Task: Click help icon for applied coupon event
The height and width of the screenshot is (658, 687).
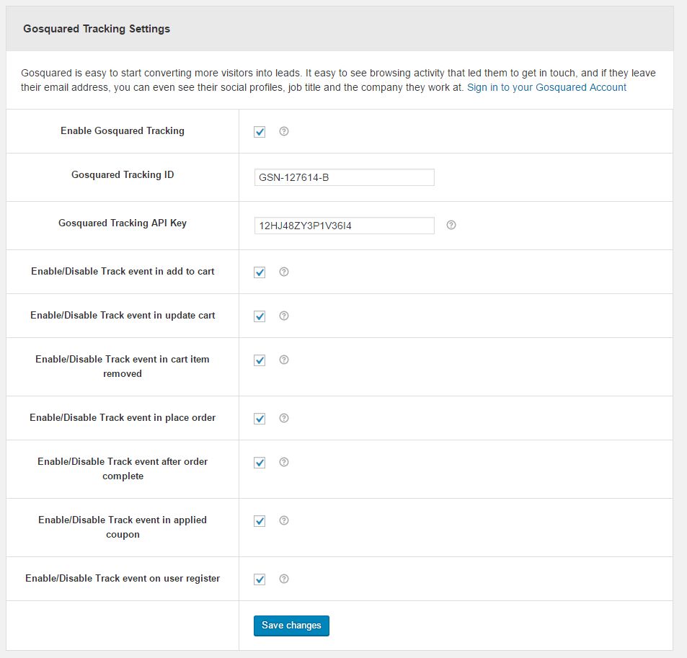Action: point(284,520)
